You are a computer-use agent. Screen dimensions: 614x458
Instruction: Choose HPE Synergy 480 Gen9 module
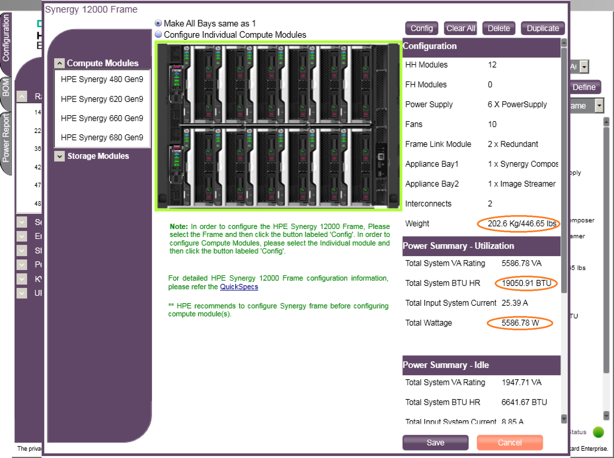(102, 79)
